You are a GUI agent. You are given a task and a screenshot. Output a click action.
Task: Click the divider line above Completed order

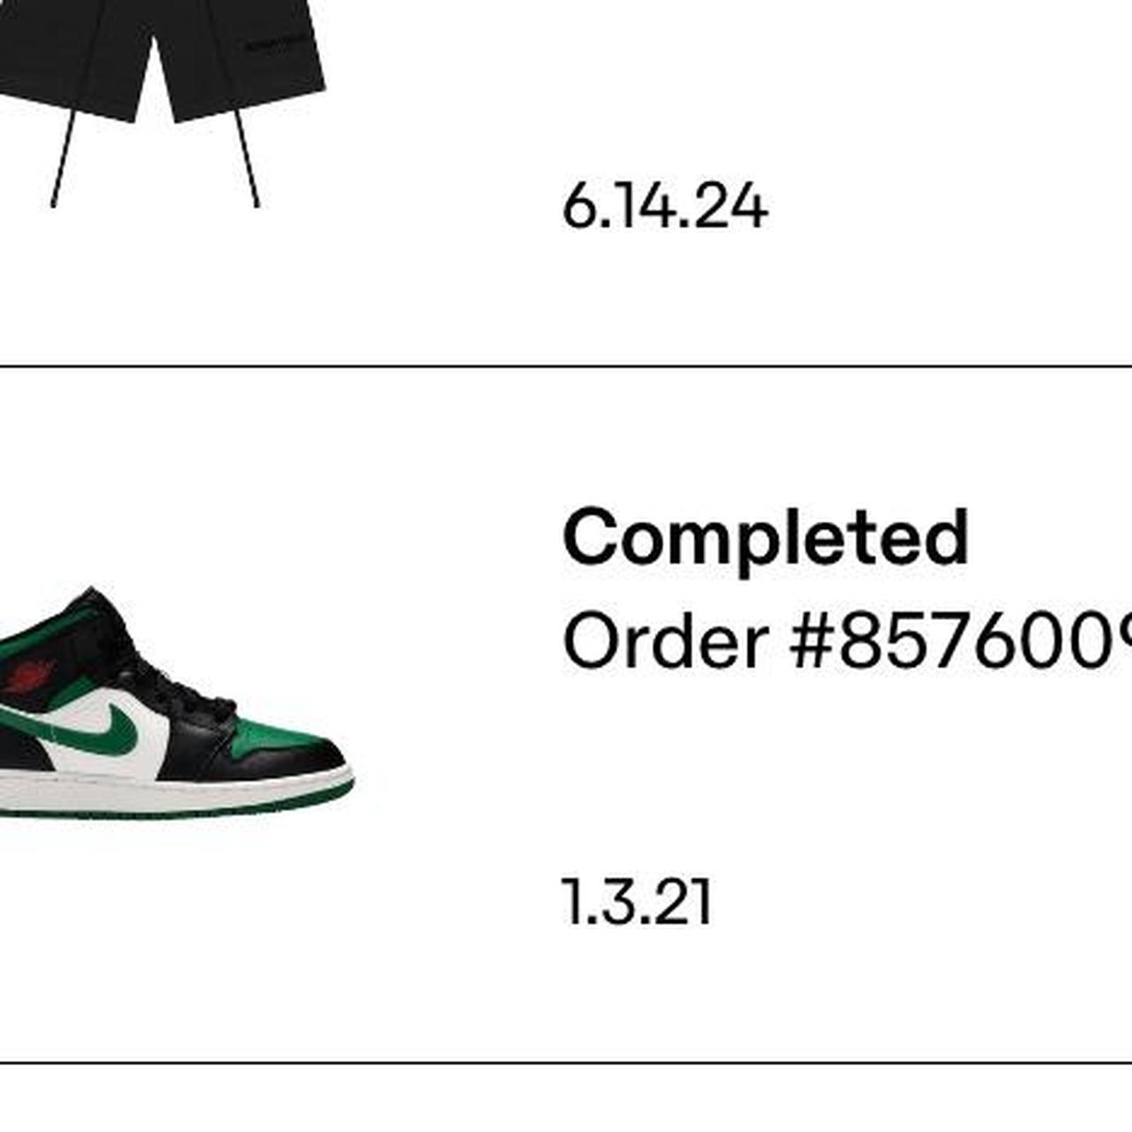(566, 366)
